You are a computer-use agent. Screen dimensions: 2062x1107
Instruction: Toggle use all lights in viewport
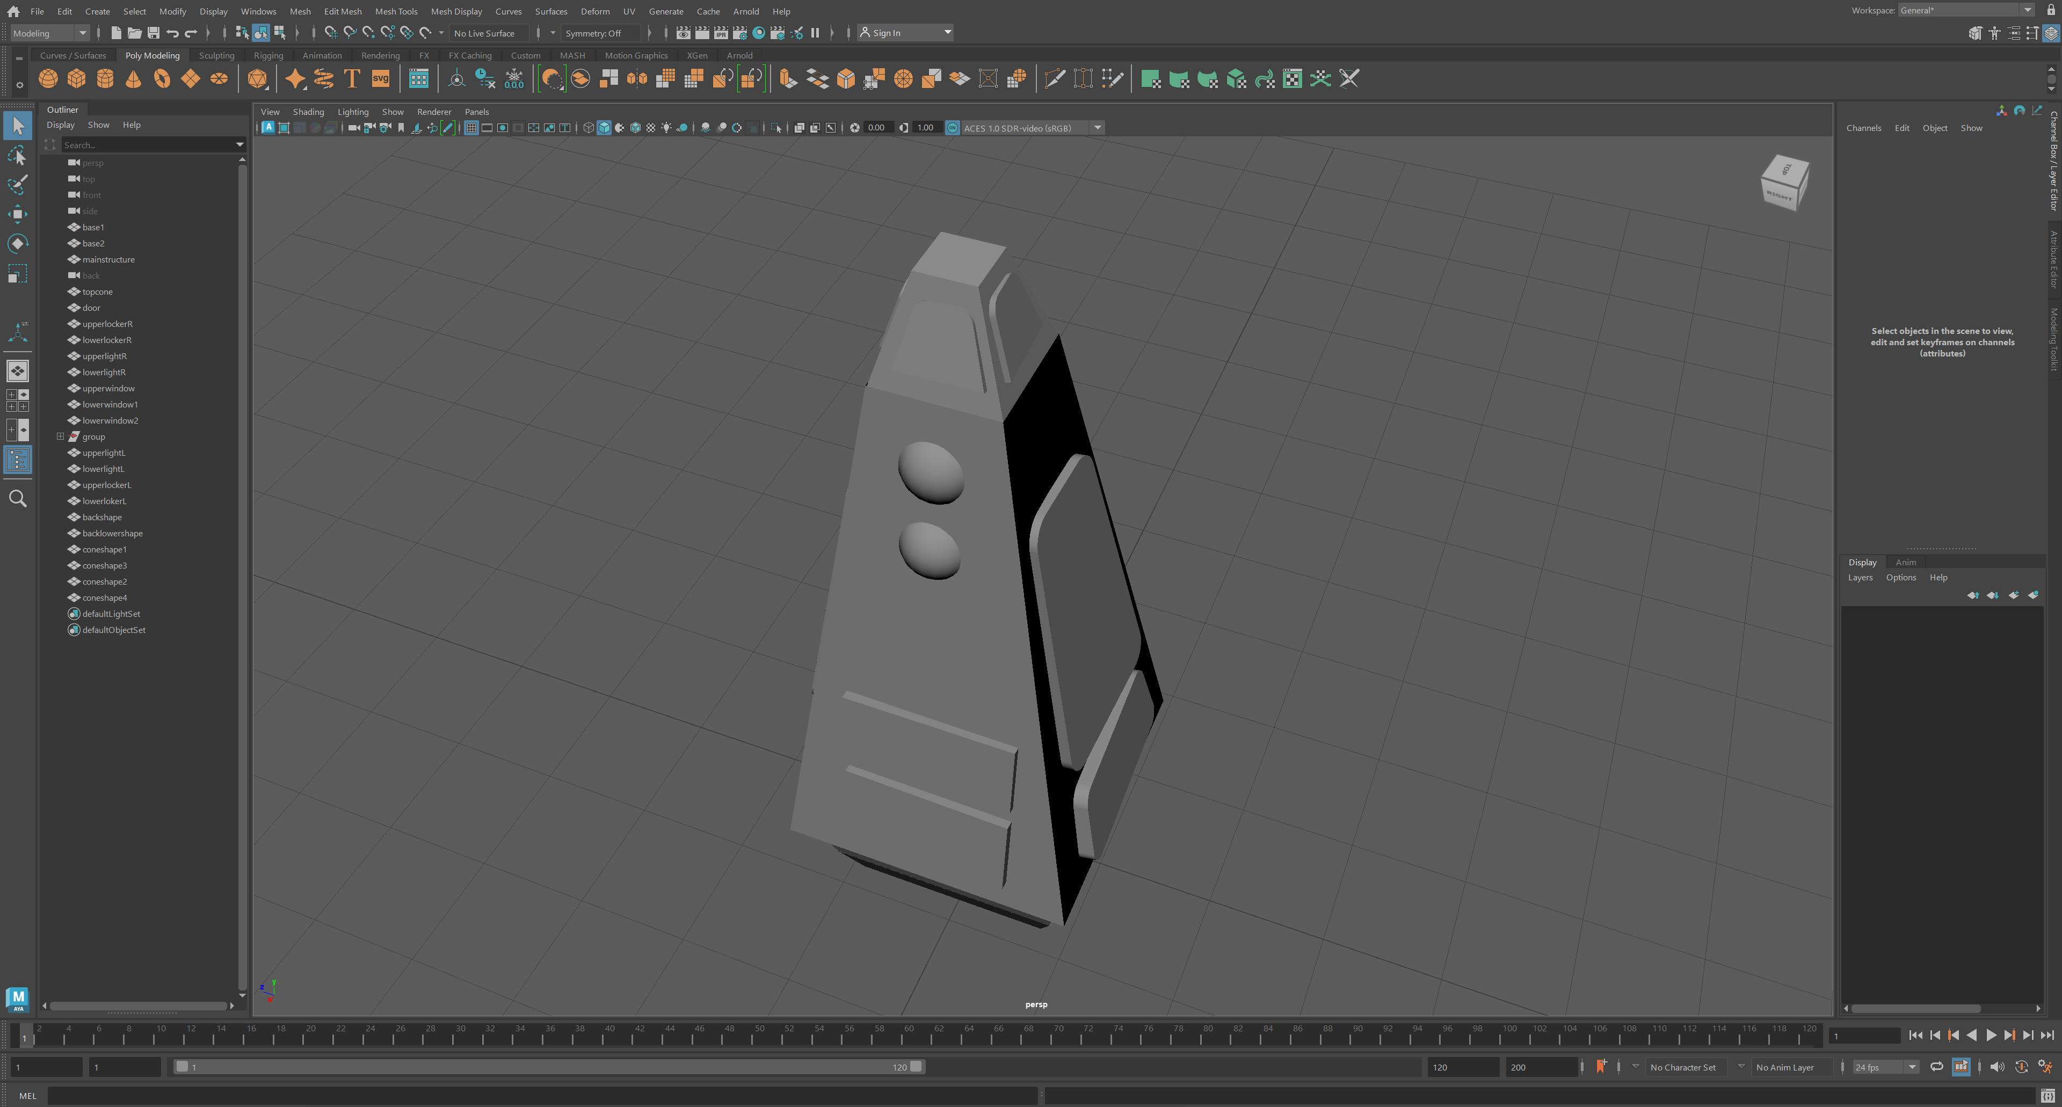(666, 128)
